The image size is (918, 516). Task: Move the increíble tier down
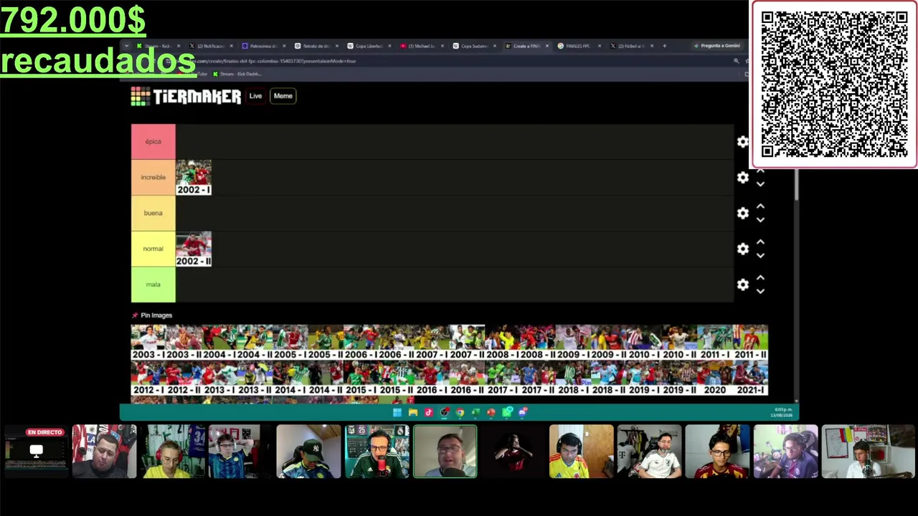[x=760, y=185]
